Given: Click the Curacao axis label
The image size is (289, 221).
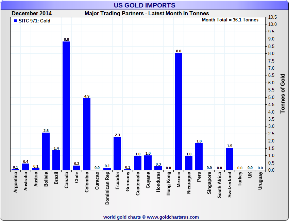Looking at the screenshot, I should click(x=97, y=181).
